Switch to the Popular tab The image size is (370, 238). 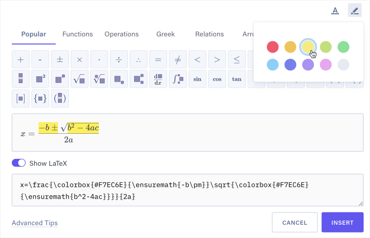[x=33, y=34]
